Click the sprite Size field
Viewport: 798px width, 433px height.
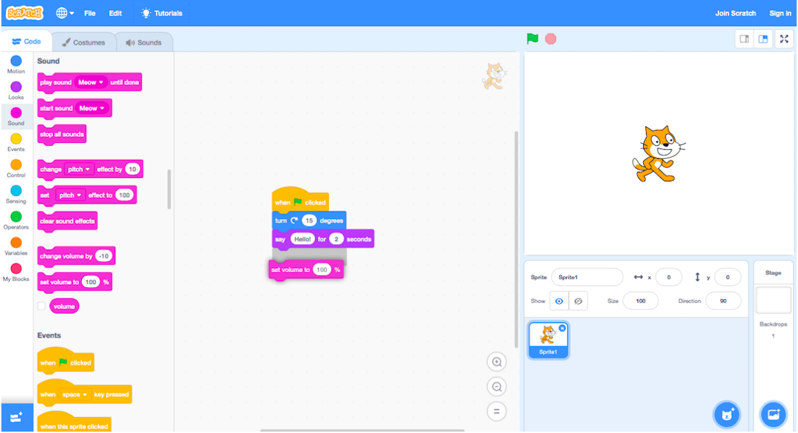(640, 301)
